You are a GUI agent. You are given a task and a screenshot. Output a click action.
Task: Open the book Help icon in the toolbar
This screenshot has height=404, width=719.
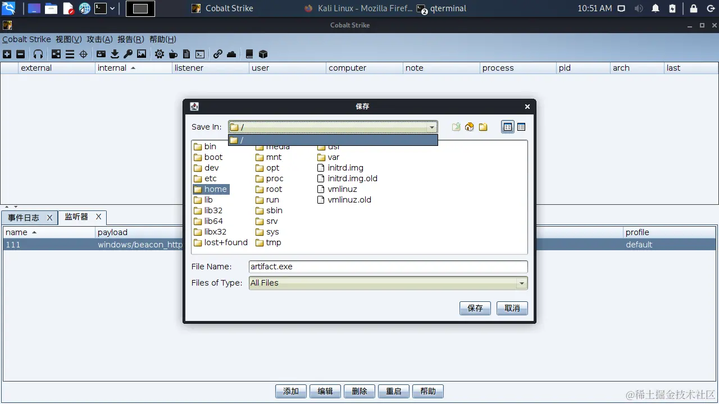[x=249, y=54]
